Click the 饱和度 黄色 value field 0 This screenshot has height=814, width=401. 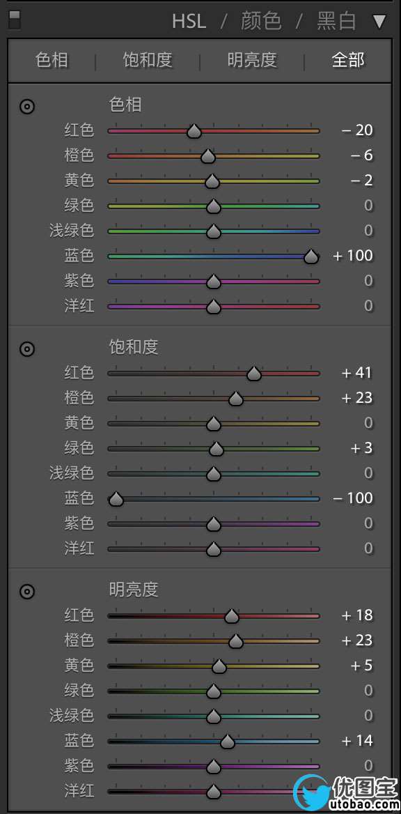(x=368, y=422)
